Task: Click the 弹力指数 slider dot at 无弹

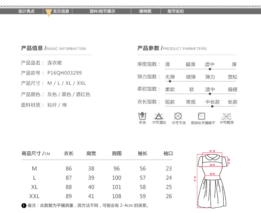Action: tap(170, 81)
